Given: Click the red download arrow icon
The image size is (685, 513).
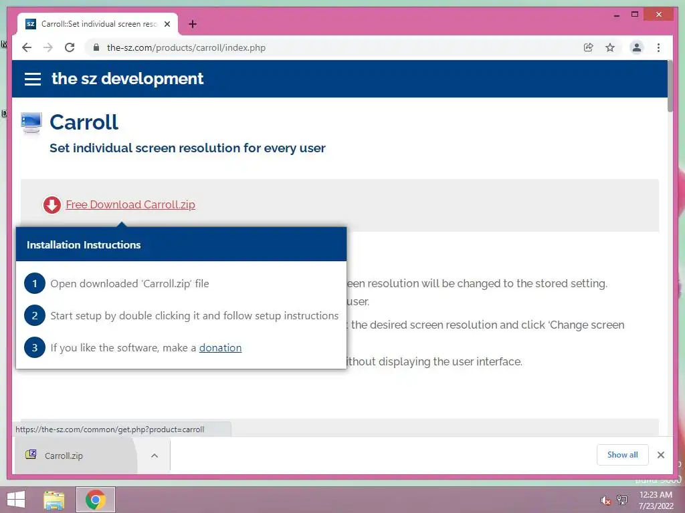Looking at the screenshot, I should coord(52,204).
